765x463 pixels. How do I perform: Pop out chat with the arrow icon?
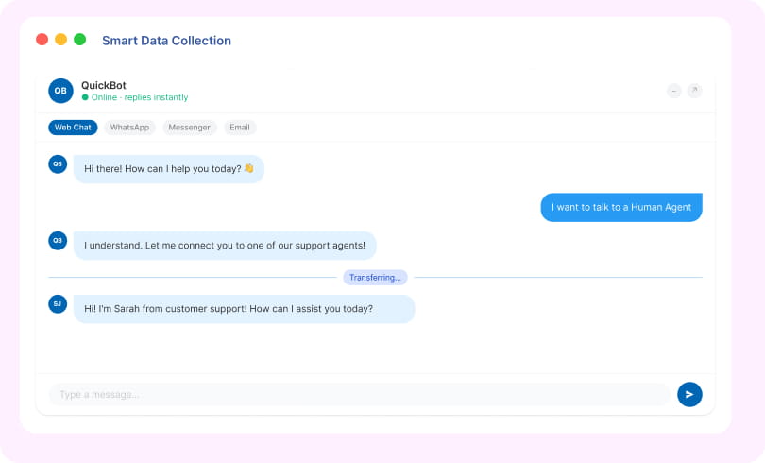pyautogui.click(x=694, y=91)
